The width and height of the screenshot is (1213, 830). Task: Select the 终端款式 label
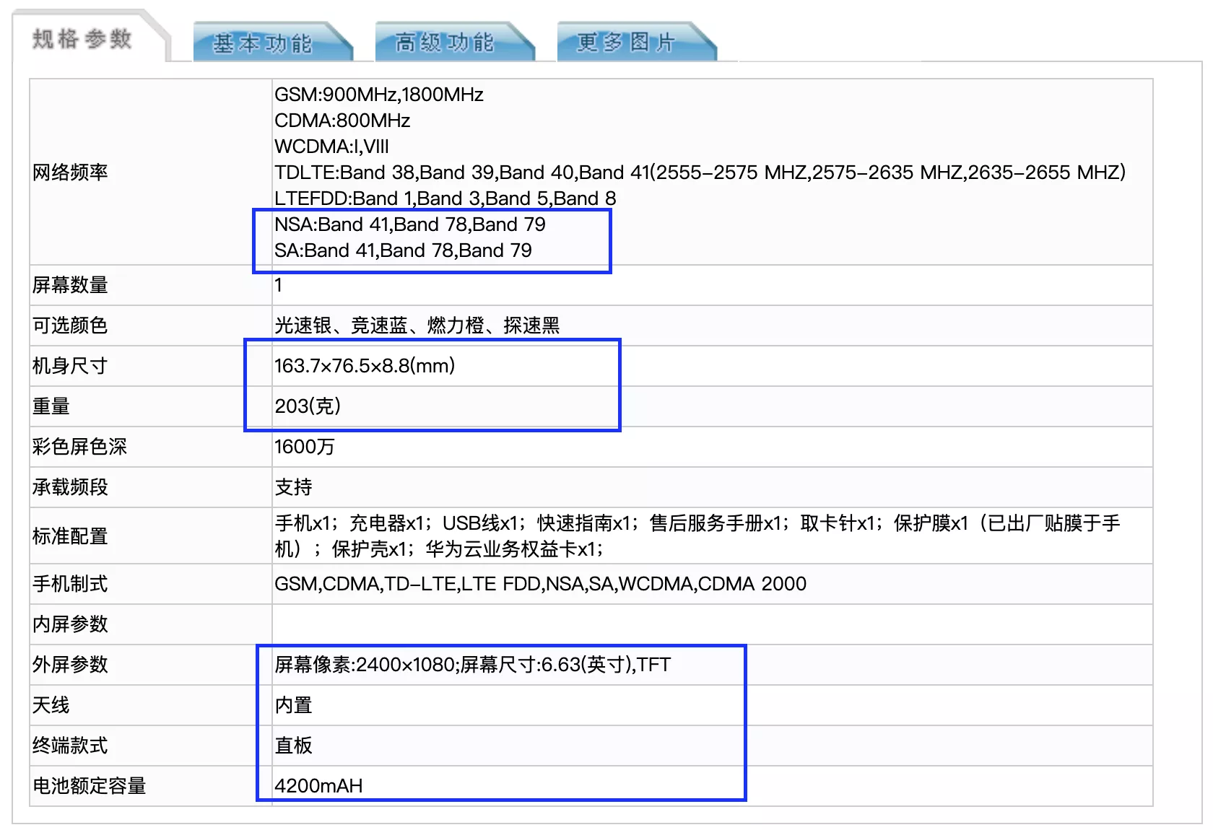coord(70,746)
